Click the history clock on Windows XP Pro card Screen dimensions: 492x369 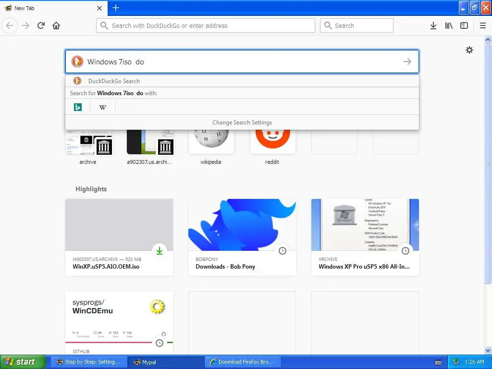[406, 251]
